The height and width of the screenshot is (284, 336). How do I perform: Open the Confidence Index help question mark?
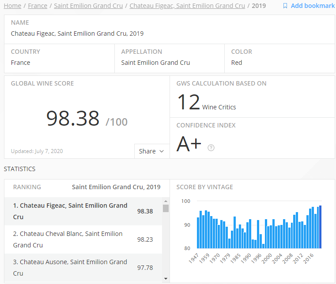(x=211, y=148)
